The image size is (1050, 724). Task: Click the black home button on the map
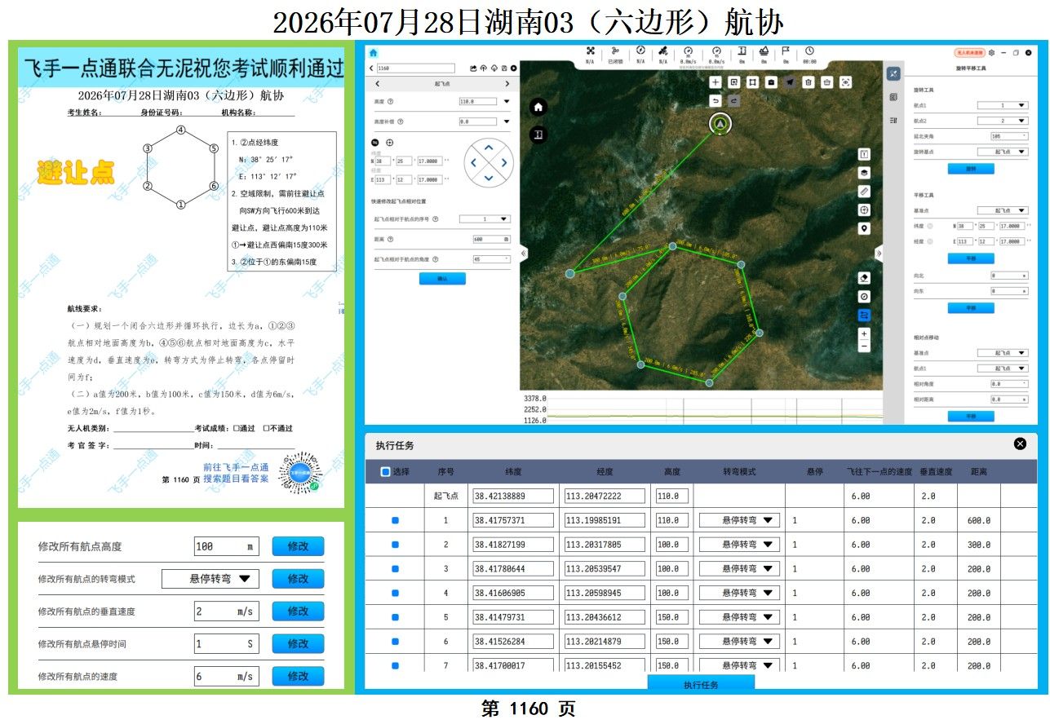538,107
